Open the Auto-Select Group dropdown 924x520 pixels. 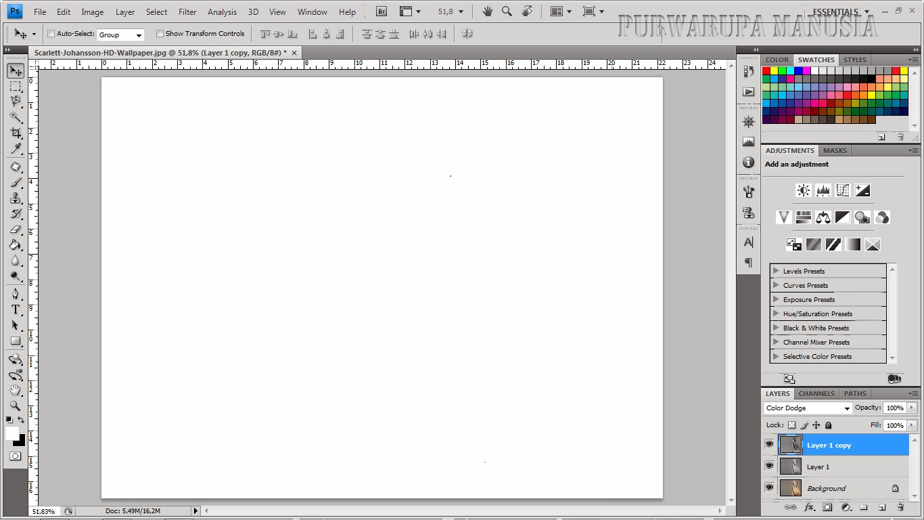coord(120,35)
